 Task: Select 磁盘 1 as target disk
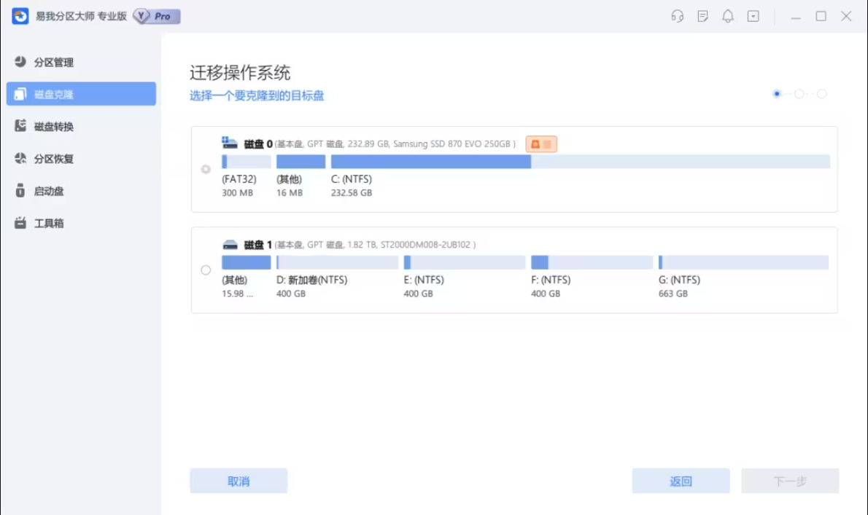[206, 270]
